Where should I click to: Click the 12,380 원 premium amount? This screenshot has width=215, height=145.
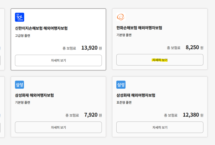coord(193,115)
